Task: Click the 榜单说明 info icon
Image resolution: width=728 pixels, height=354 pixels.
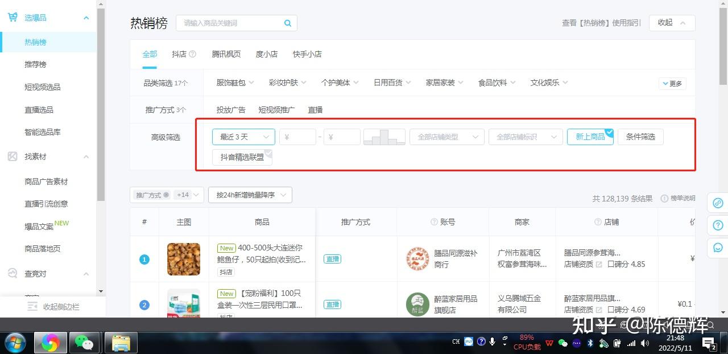Action: [664, 199]
